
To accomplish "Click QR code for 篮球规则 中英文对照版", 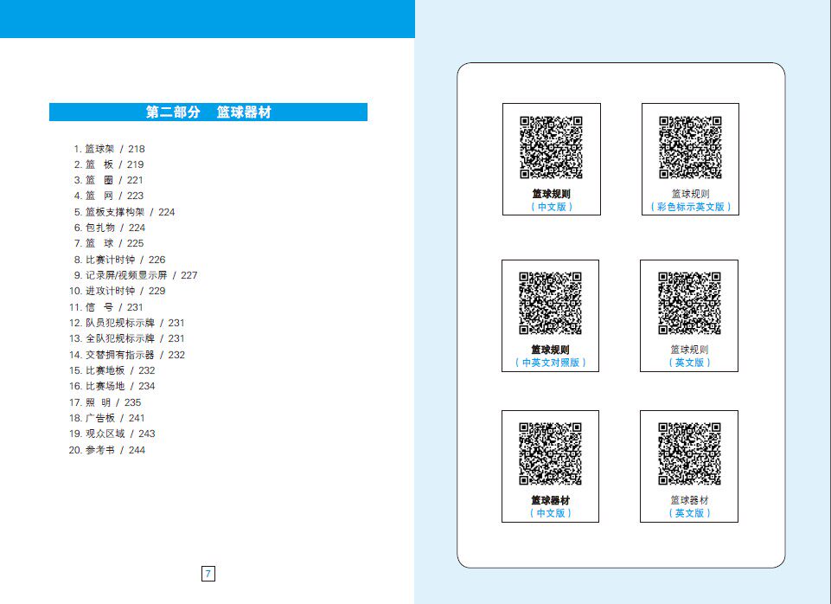I will click(x=550, y=304).
